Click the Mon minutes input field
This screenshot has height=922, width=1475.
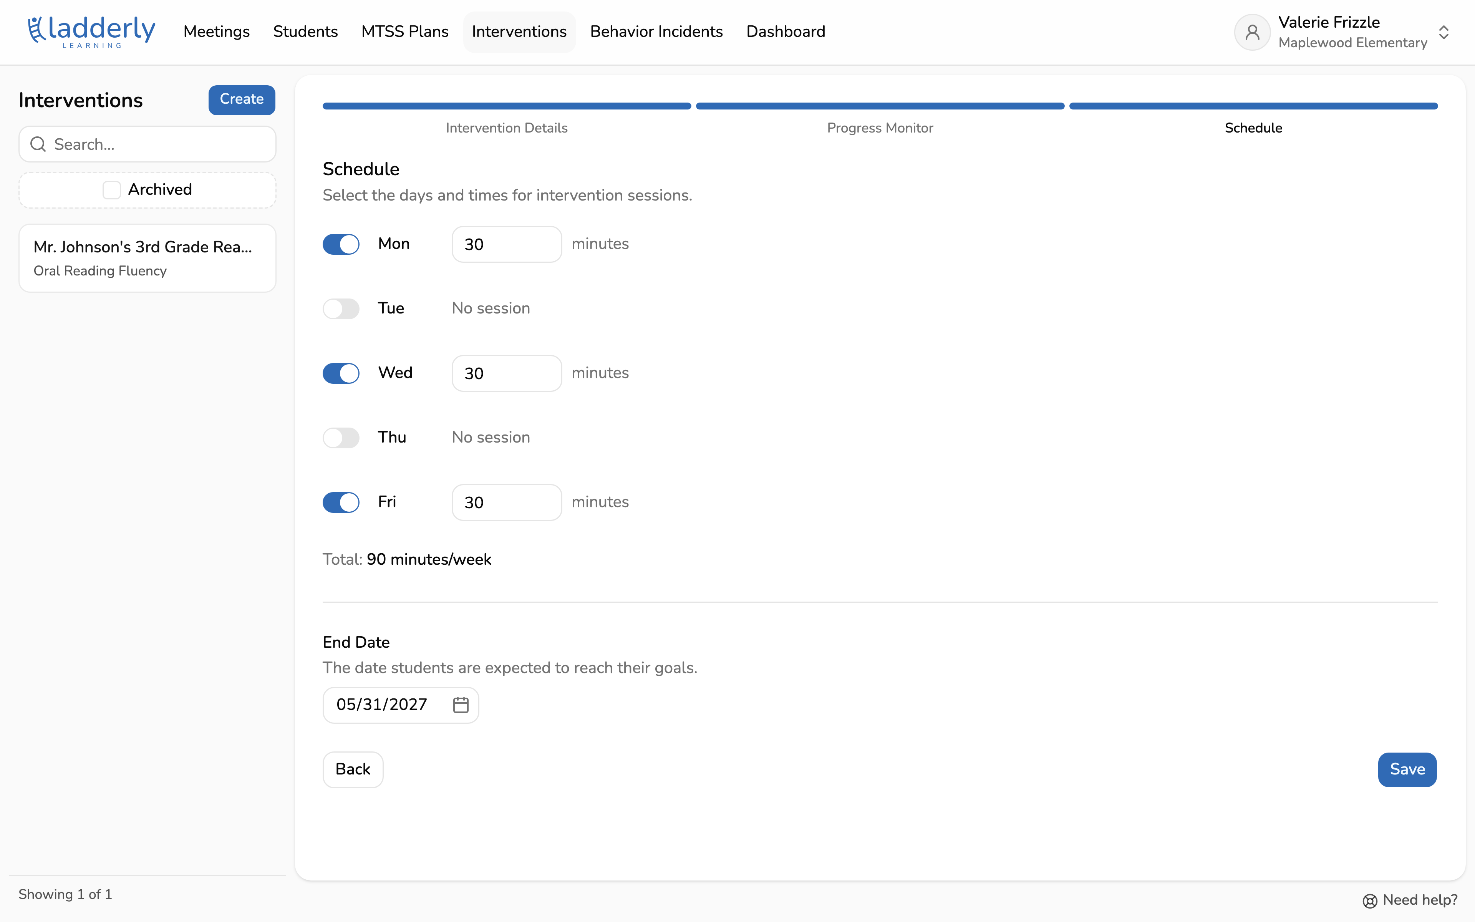pyautogui.click(x=507, y=245)
